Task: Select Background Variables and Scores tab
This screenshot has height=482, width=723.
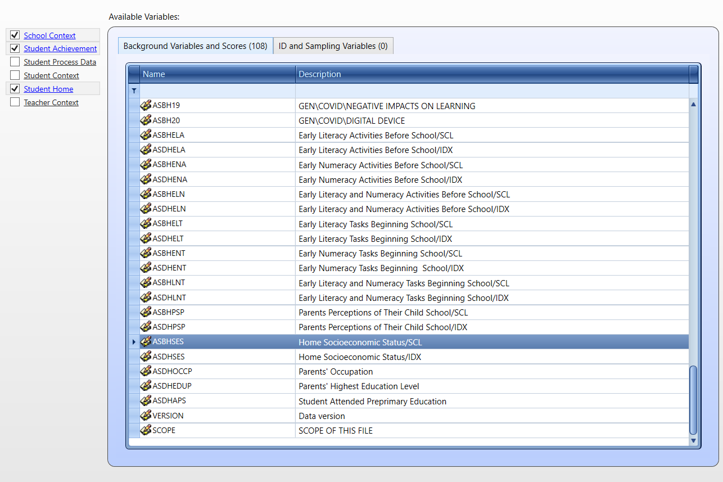Action: point(195,46)
